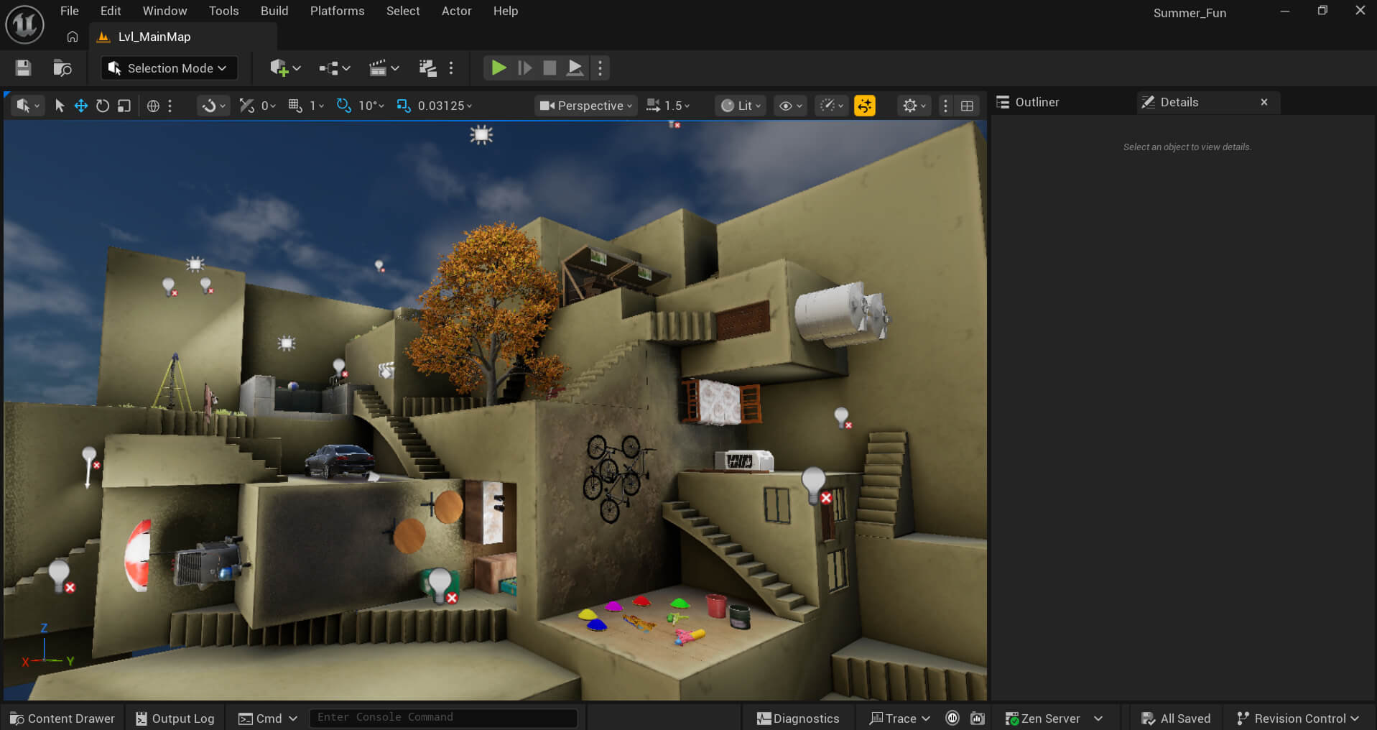Select the Lvl_MainMap tab
The image size is (1377, 730).
[x=183, y=37]
